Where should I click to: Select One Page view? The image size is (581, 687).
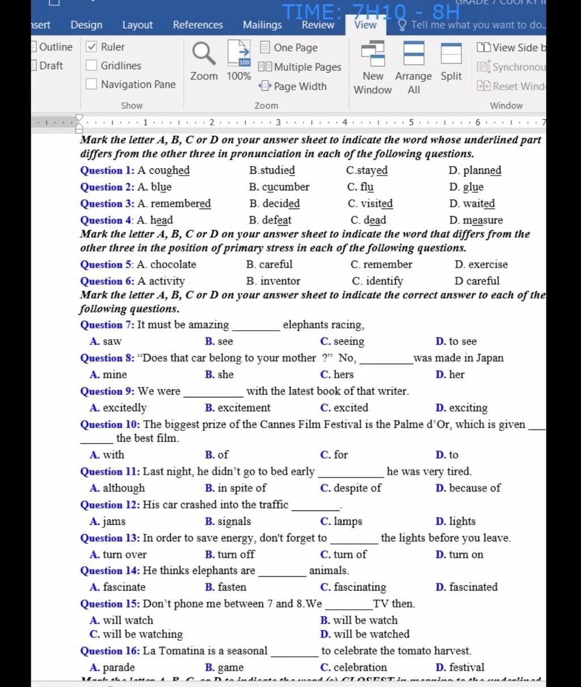289,48
